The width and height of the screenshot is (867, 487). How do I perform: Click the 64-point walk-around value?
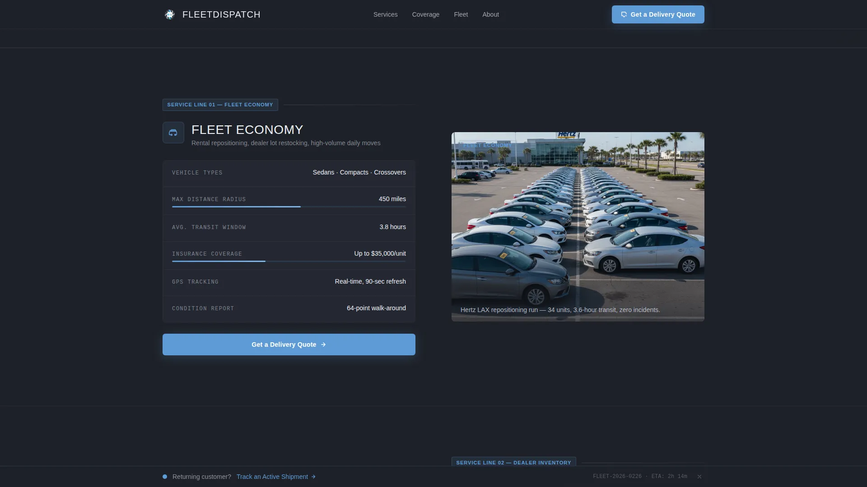376,308
